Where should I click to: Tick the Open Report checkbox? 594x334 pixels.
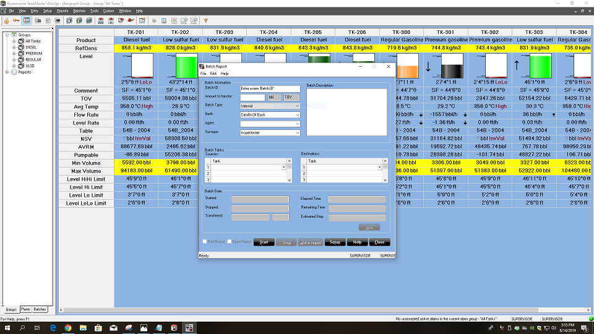(x=230, y=242)
